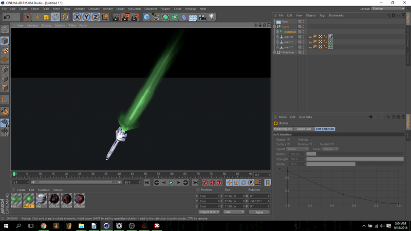Switch to Soft Selection tab
Screen dimensions: 411x231
pyautogui.click(x=325, y=129)
